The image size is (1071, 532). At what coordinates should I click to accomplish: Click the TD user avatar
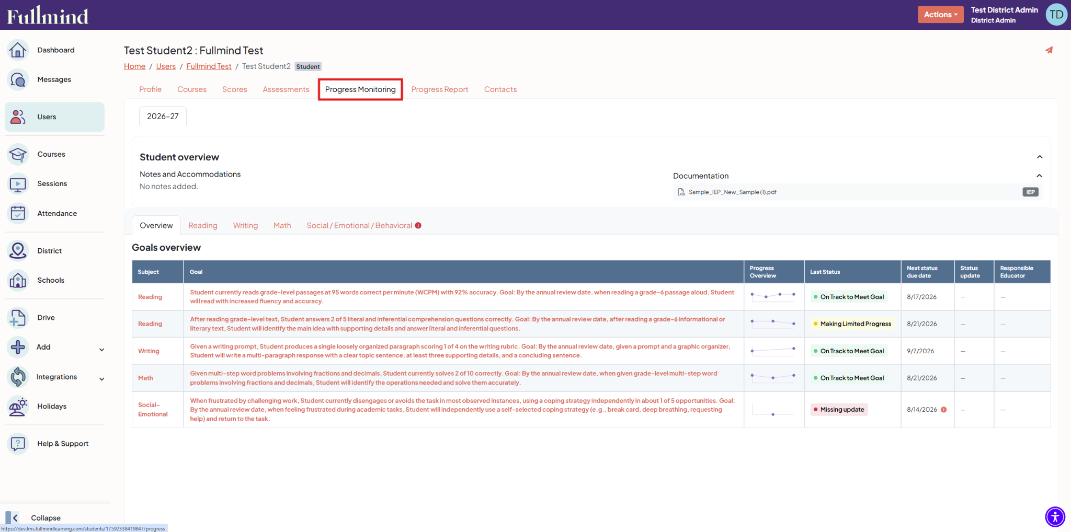tap(1056, 15)
